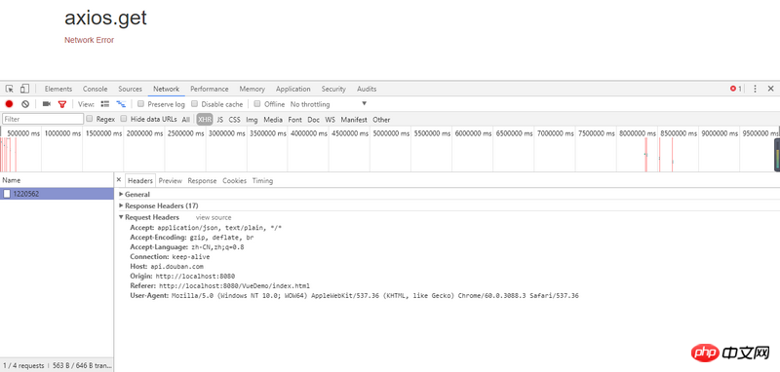The width and height of the screenshot is (780, 372).
Task: Toggle the XHR request filter
Action: (x=205, y=120)
